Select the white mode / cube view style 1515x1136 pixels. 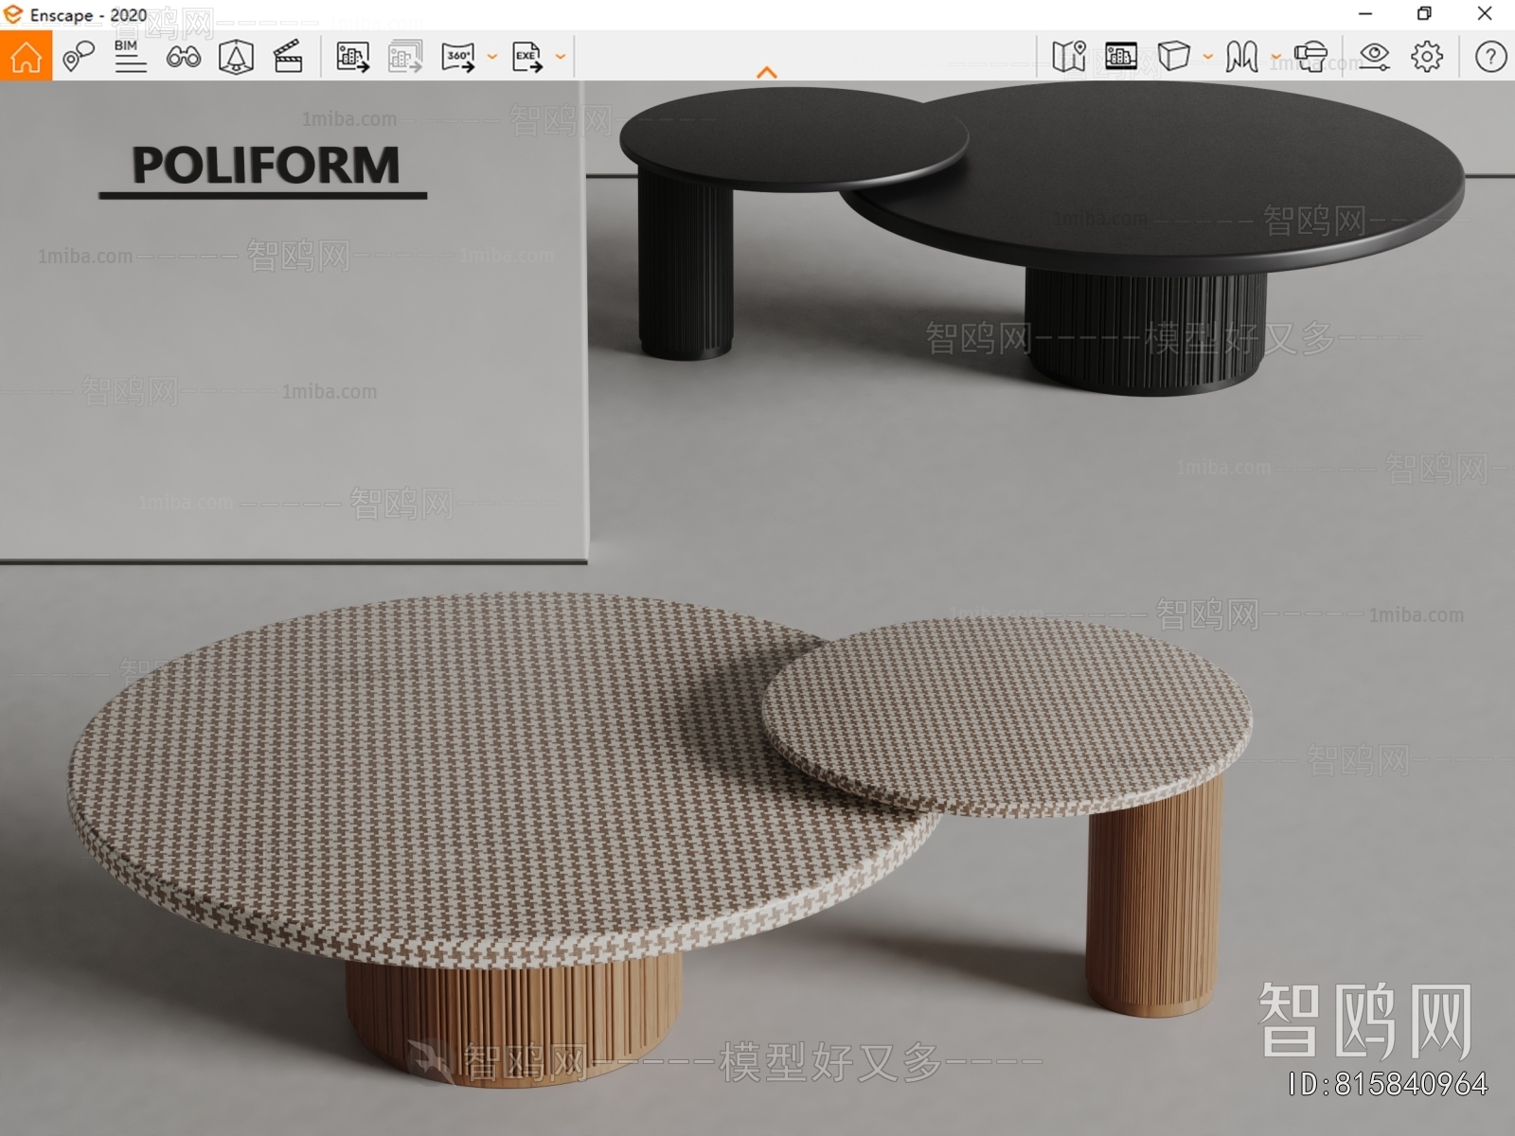1174,57
